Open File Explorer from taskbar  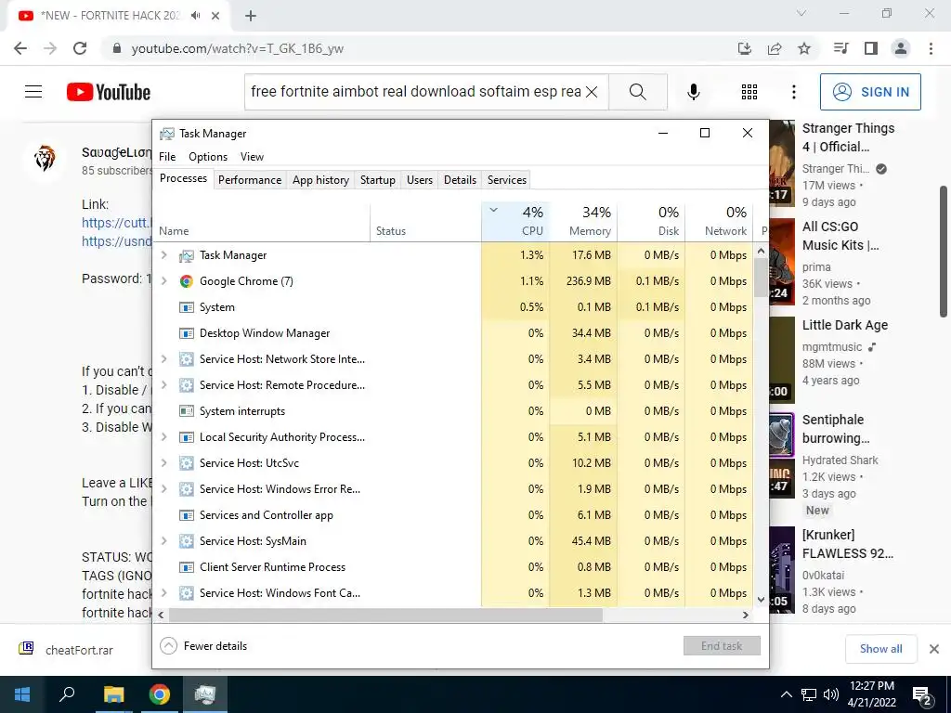click(113, 694)
